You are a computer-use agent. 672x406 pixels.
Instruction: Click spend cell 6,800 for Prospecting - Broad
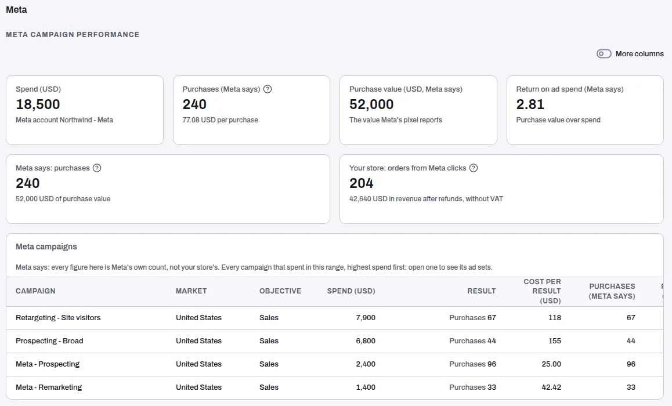[366, 341]
